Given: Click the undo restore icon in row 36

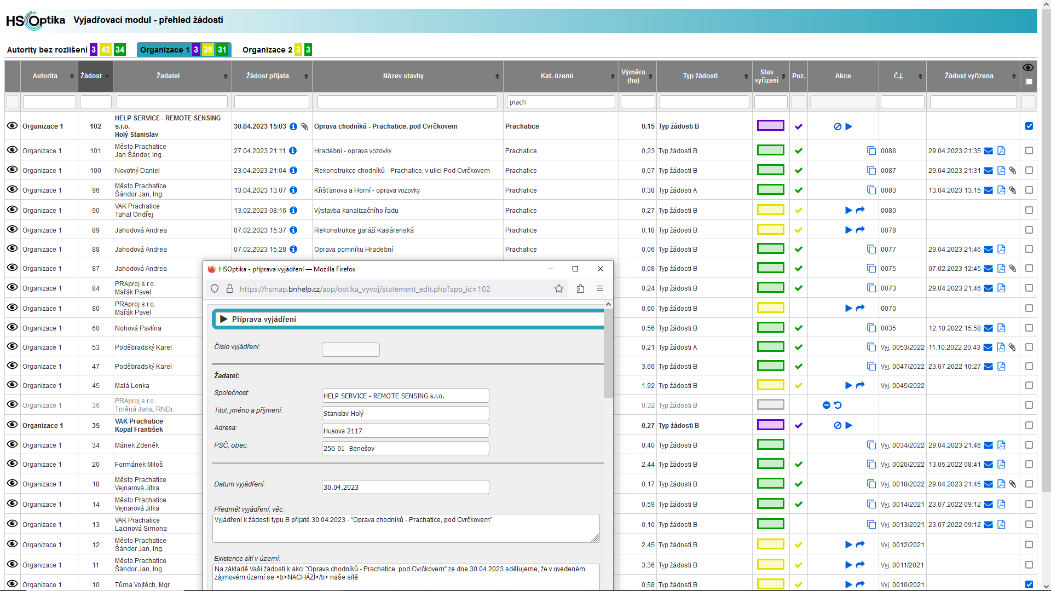Looking at the screenshot, I should [838, 405].
